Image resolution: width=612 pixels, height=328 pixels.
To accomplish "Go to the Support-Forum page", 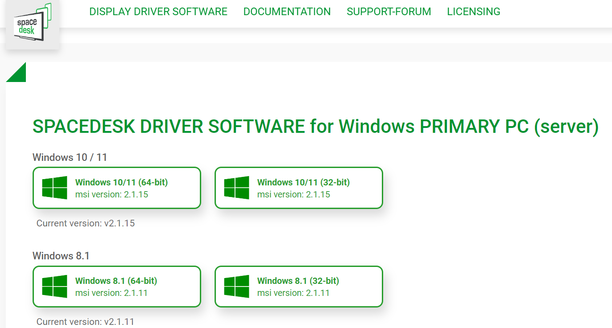I will [x=389, y=12].
